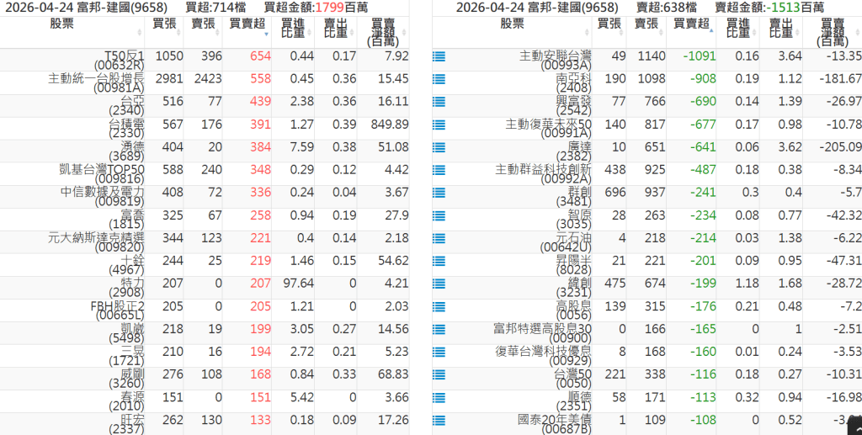The width and height of the screenshot is (862, 435).
Task: Sort left table by 買賣超 column arrow
Action: [267, 35]
